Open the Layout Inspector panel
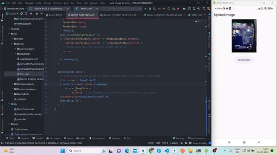 196,138
